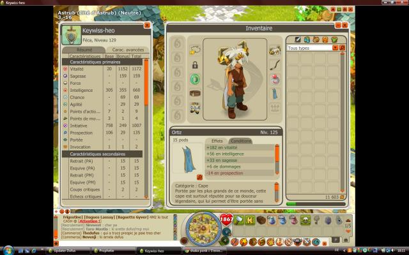Select the staff weapon slot
Viewport: 409px width, 255px height.
[x=275, y=65]
